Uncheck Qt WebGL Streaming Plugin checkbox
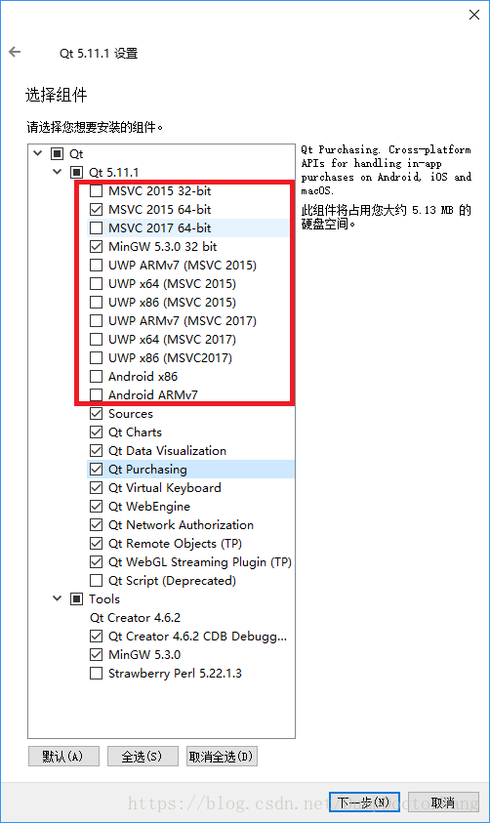The image size is (490, 823). click(96, 561)
